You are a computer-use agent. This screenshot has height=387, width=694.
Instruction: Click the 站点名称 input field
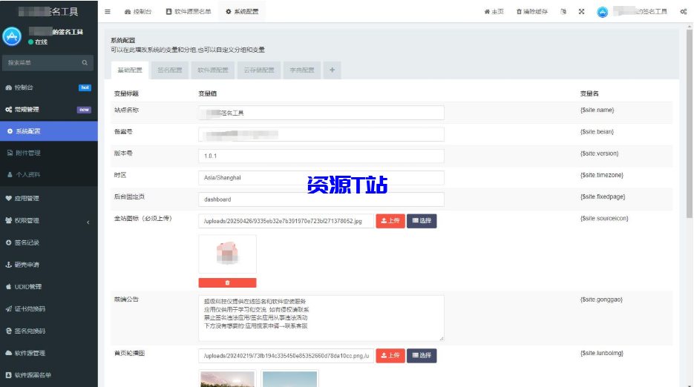tap(321, 113)
